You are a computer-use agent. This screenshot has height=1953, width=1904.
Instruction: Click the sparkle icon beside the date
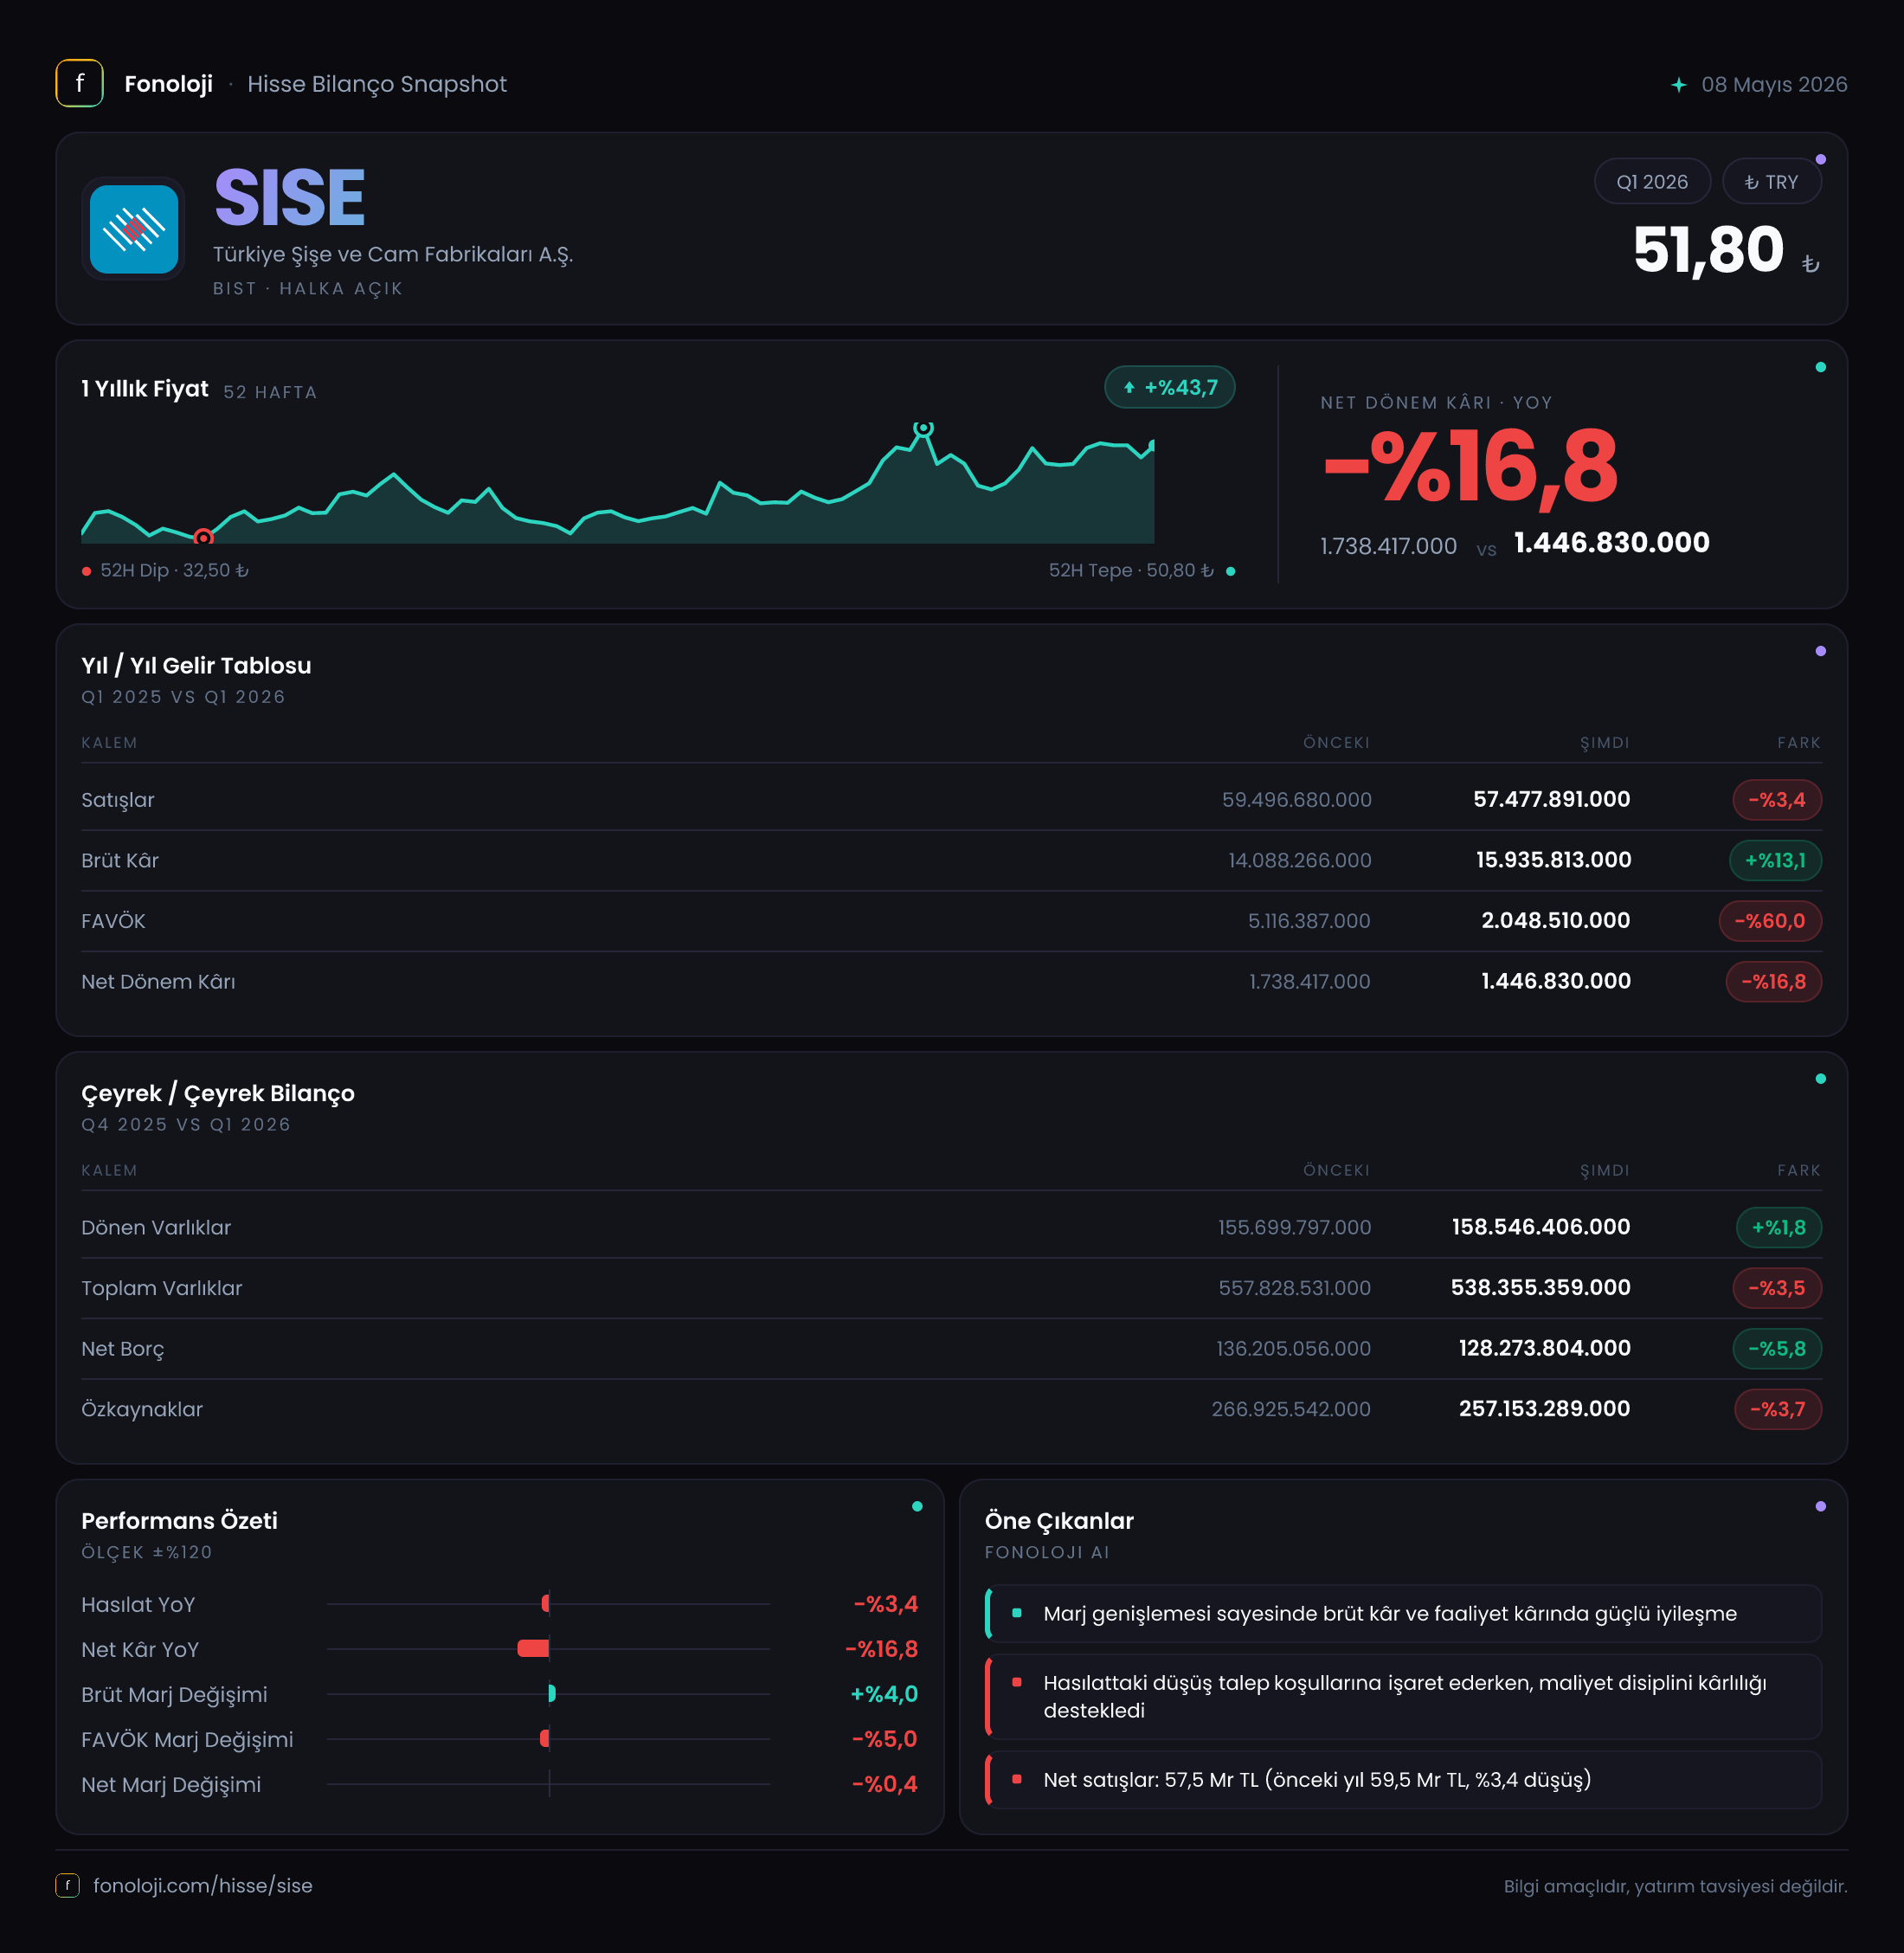[x=1679, y=85]
